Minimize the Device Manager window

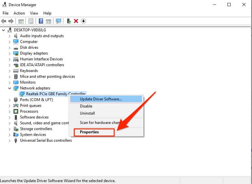coord(214,5)
